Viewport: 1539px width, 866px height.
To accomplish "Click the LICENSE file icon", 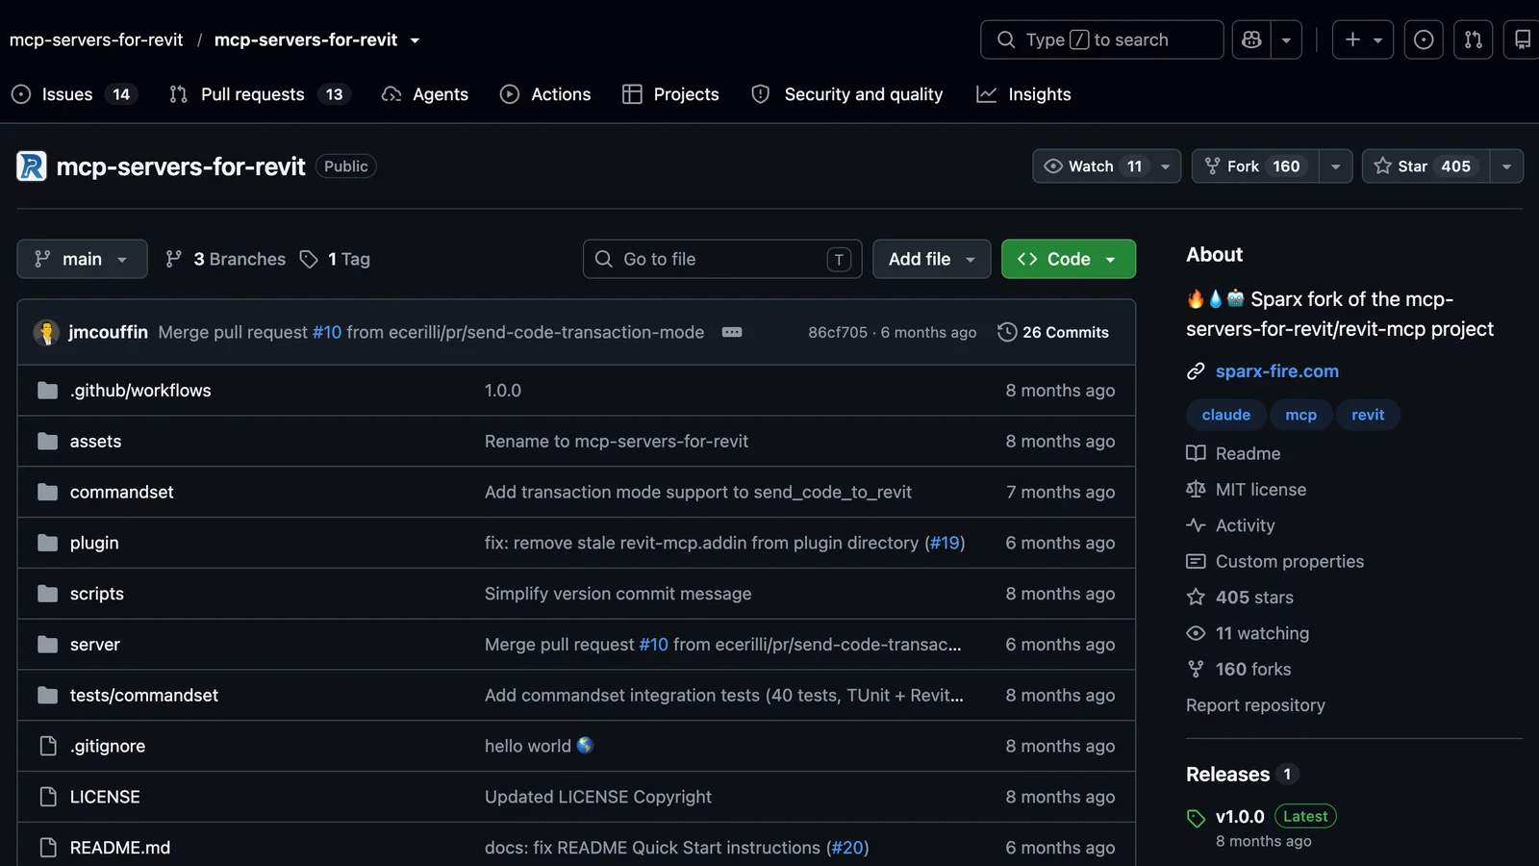I will tap(48, 797).
